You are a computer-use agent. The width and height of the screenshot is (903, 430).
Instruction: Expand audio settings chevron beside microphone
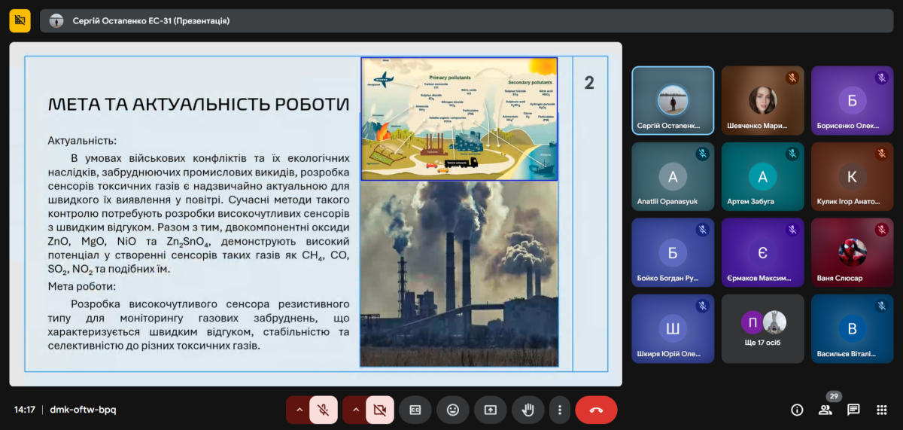pyautogui.click(x=299, y=410)
